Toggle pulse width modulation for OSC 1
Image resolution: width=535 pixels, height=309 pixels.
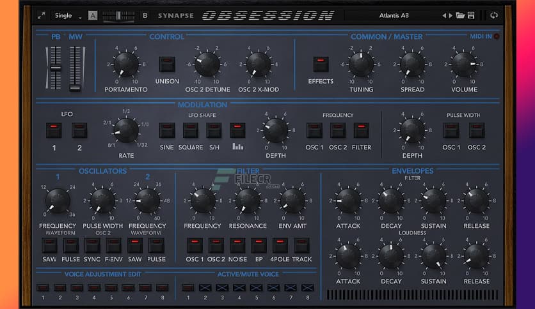[451, 130]
